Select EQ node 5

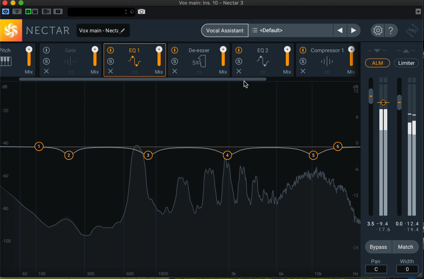click(x=313, y=155)
